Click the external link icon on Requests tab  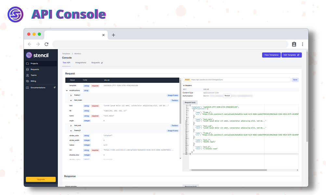[102, 63]
